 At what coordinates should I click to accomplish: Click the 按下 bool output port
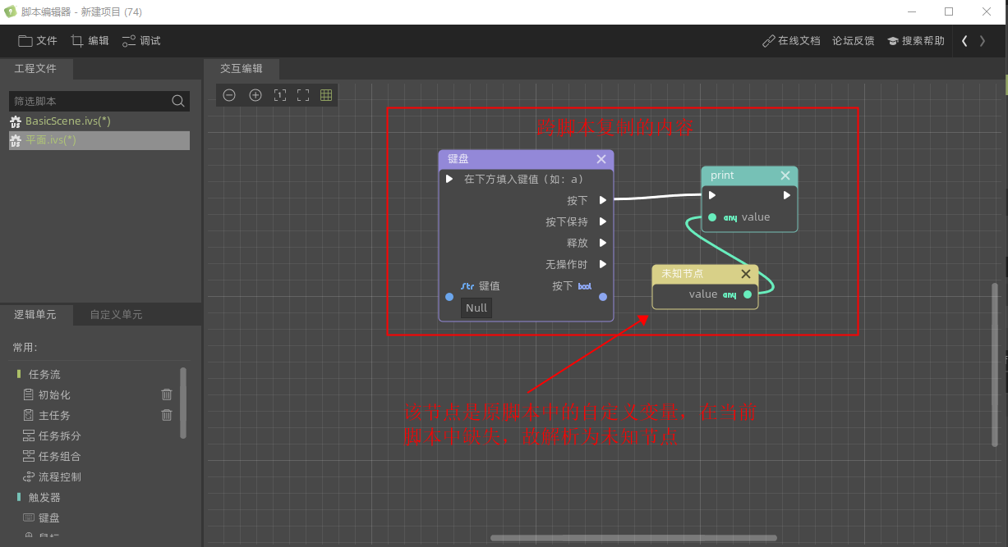[x=603, y=297]
